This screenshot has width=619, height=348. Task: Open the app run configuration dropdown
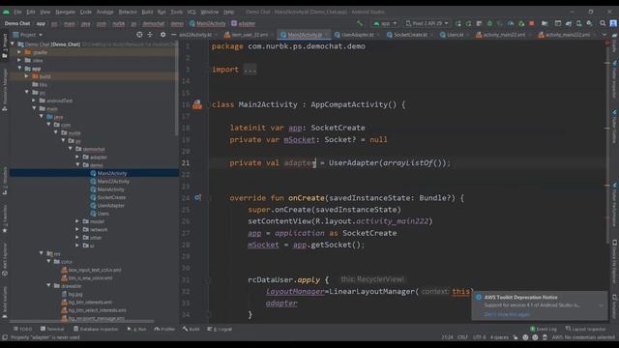[385, 23]
